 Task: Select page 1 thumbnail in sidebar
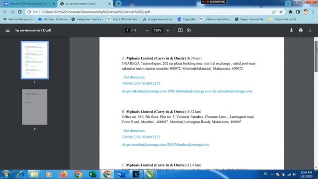coord(35,60)
